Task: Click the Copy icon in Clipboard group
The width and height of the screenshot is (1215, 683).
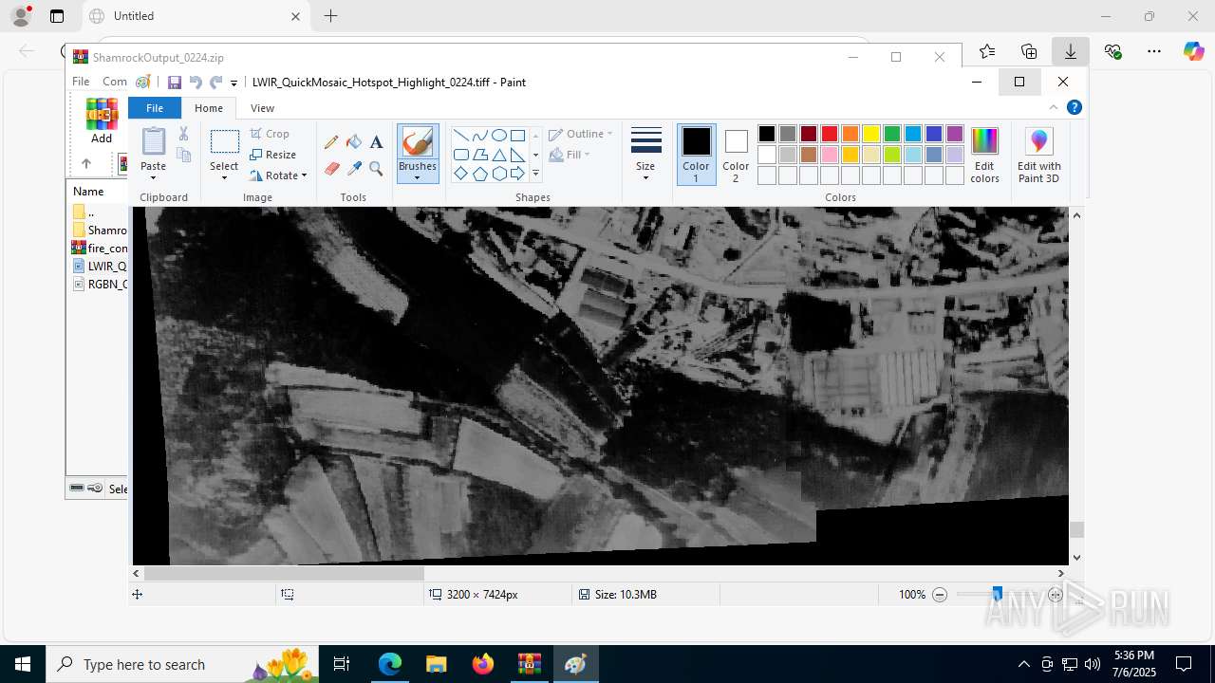Action: click(183, 155)
